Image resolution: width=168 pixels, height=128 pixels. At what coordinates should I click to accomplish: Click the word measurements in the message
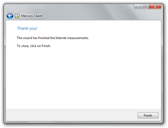point(78,38)
